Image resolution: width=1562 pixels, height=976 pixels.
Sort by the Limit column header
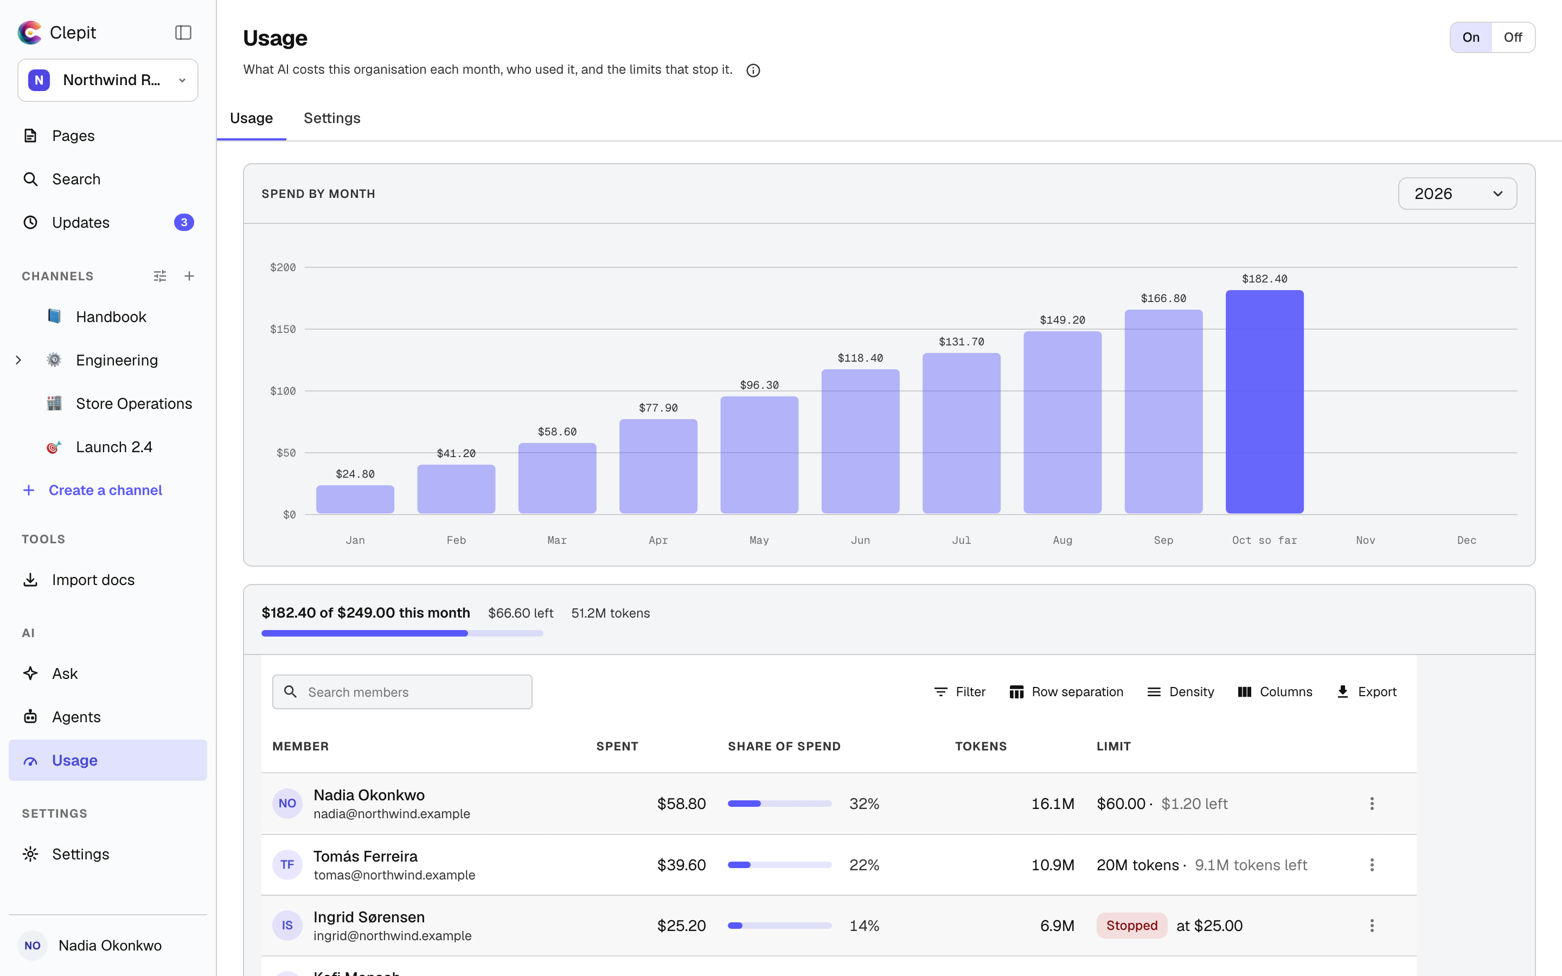click(x=1113, y=746)
